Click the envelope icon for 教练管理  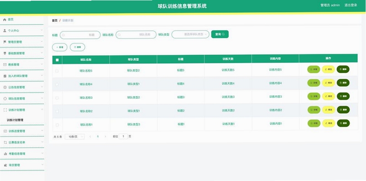tap(5, 64)
